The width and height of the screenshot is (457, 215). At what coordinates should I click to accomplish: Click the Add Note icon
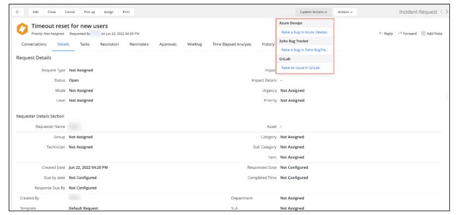pyautogui.click(x=423, y=34)
